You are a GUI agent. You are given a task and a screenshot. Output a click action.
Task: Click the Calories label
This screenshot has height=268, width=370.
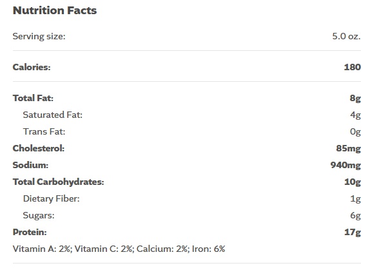pyautogui.click(x=32, y=67)
